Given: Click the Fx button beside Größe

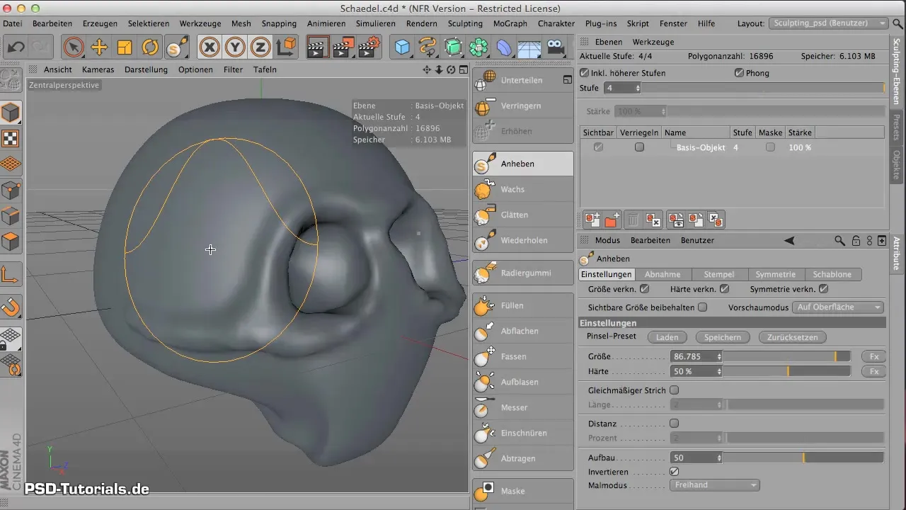Looking at the screenshot, I should coord(873,357).
